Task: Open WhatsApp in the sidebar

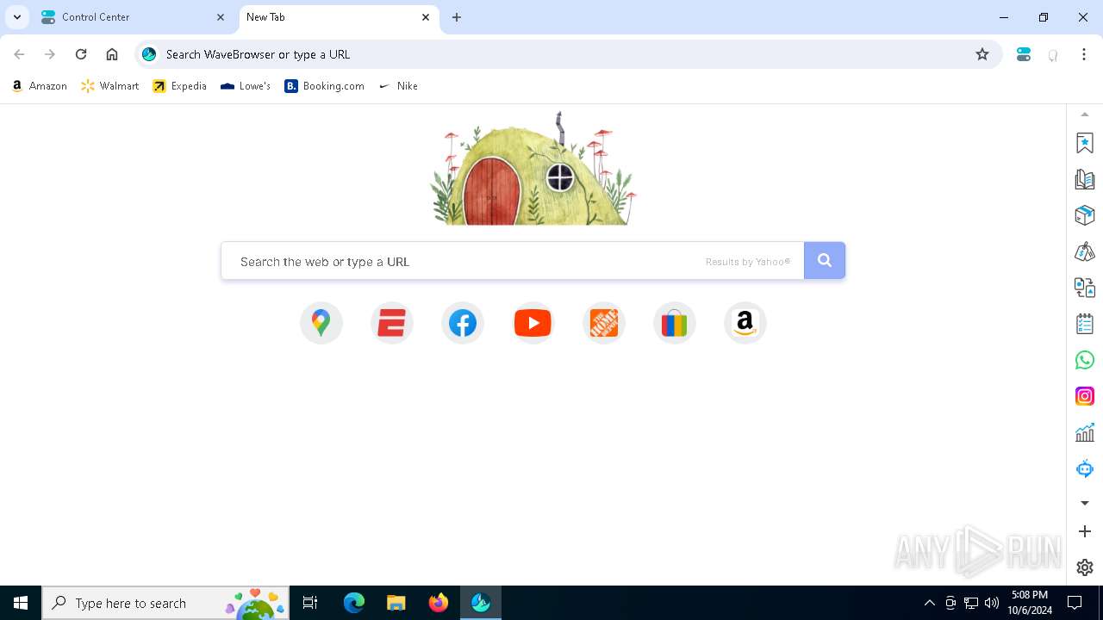Action: pos(1085,360)
